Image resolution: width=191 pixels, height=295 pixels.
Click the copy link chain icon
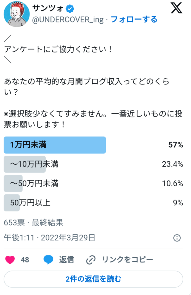91,260
